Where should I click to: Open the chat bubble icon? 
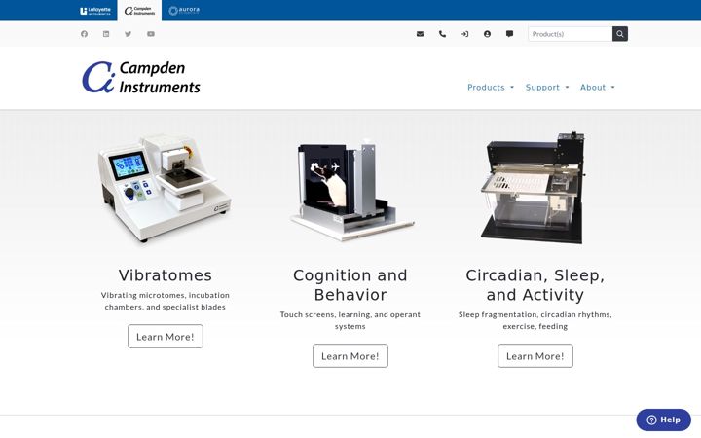509,34
